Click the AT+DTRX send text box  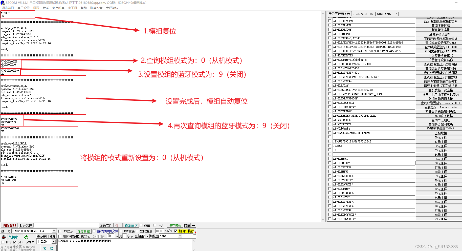[x=125, y=245]
